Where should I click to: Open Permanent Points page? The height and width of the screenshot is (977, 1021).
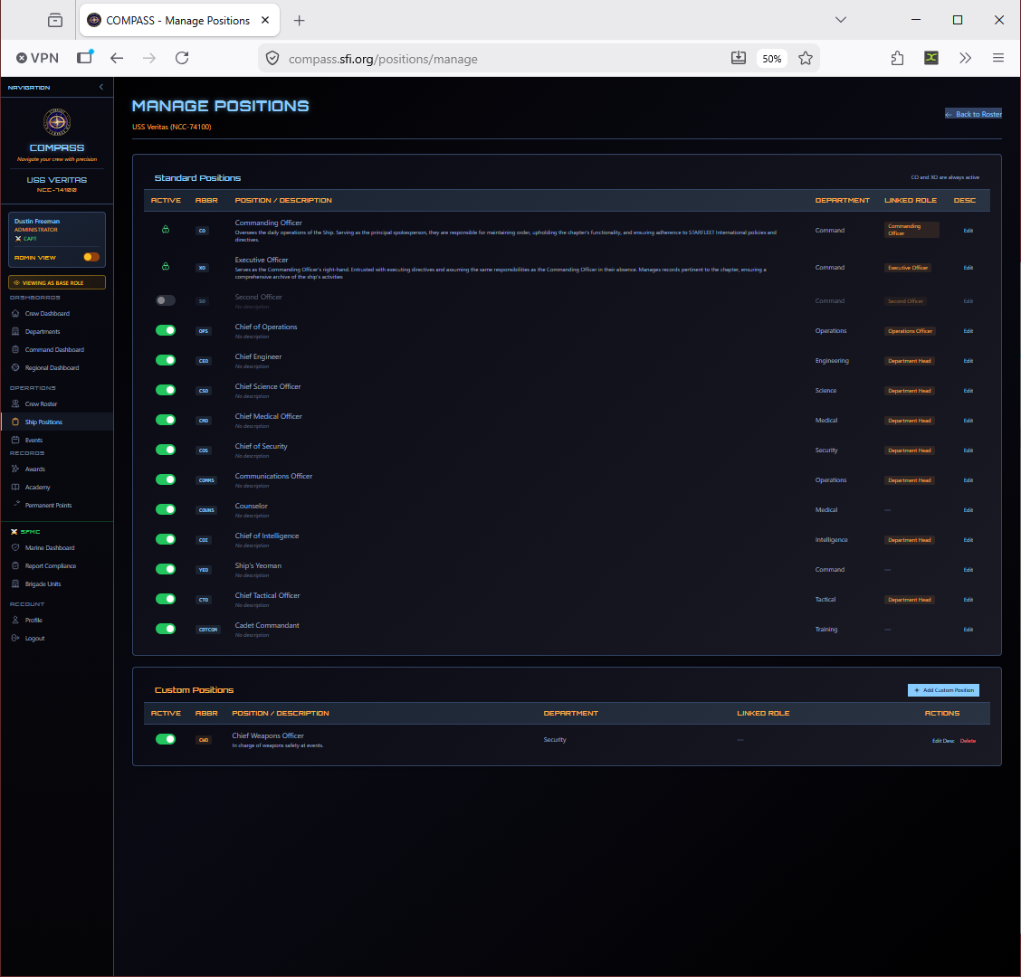point(48,505)
